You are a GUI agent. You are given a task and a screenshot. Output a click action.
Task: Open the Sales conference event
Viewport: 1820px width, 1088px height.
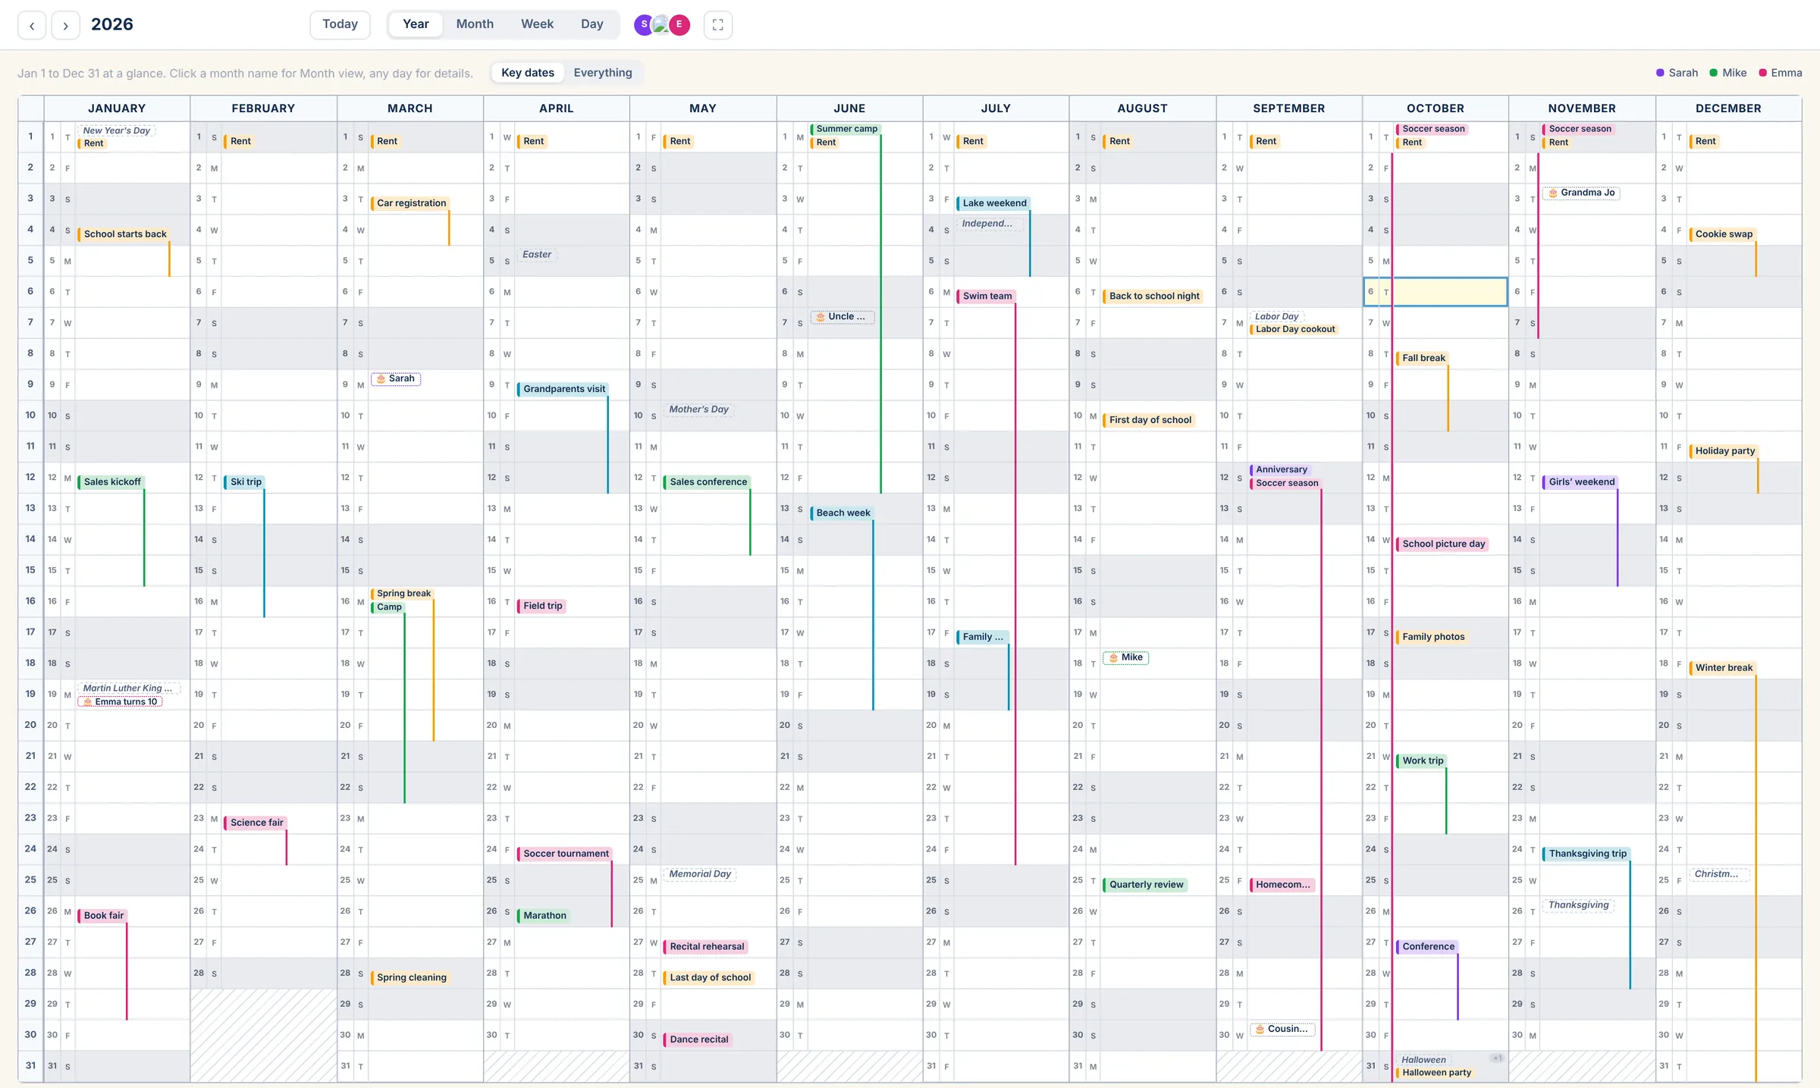[707, 482]
